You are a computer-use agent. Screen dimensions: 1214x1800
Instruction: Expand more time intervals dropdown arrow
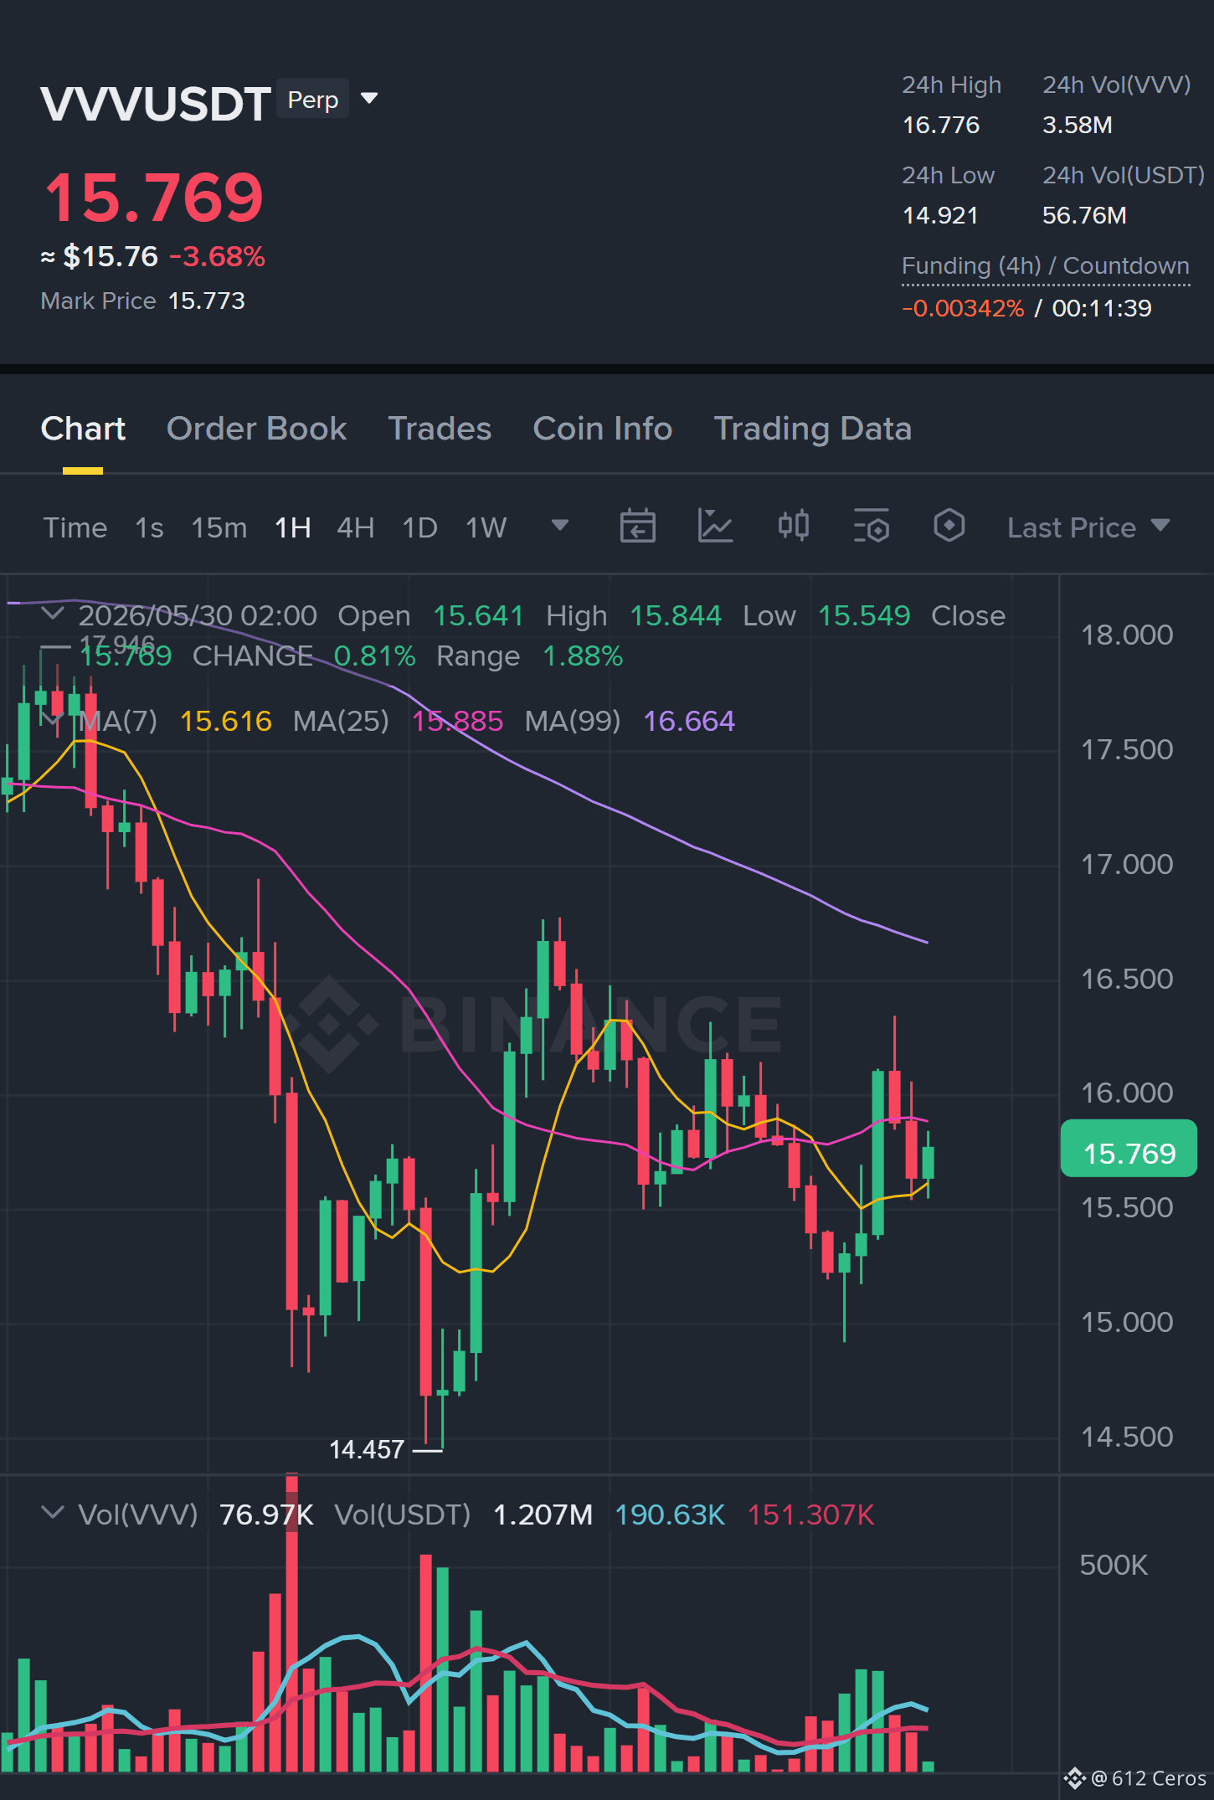(x=559, y=526)
